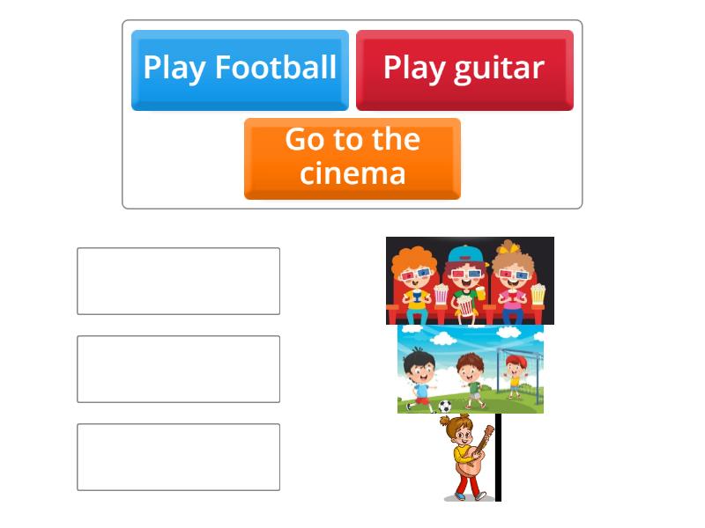Select the topmost empty answer box
705x528 pixels.
pyautogui.click(x=178, y=280)
